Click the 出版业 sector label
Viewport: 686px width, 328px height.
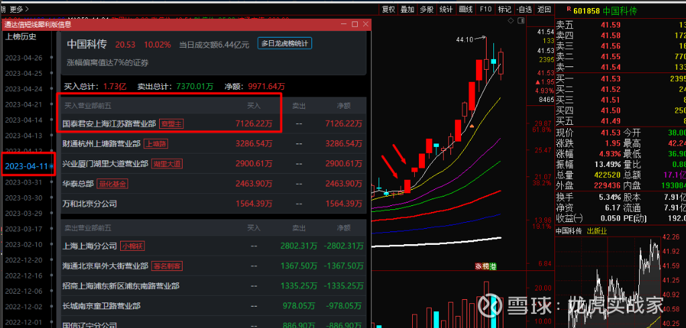[x=597, y=231]
